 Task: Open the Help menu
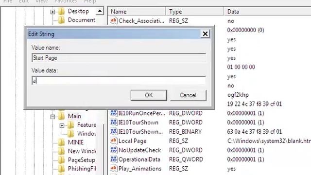(x=90, y=1)
